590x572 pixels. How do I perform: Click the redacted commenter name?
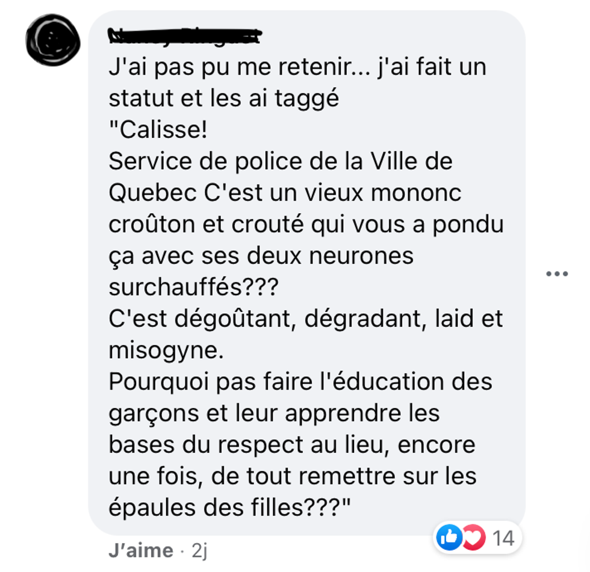185,36
